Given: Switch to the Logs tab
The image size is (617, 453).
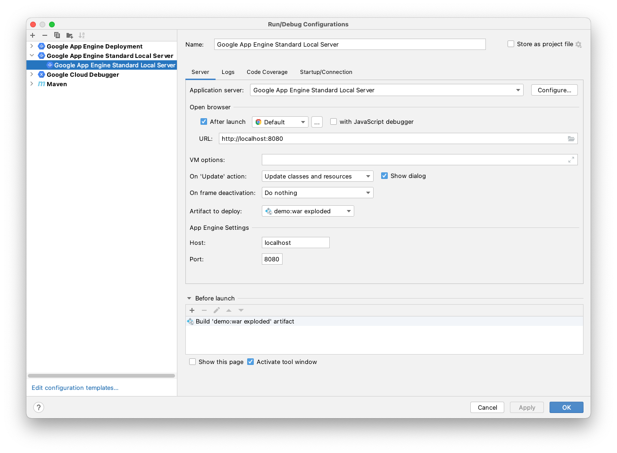Looking at the screenshot, I should 228,72.
